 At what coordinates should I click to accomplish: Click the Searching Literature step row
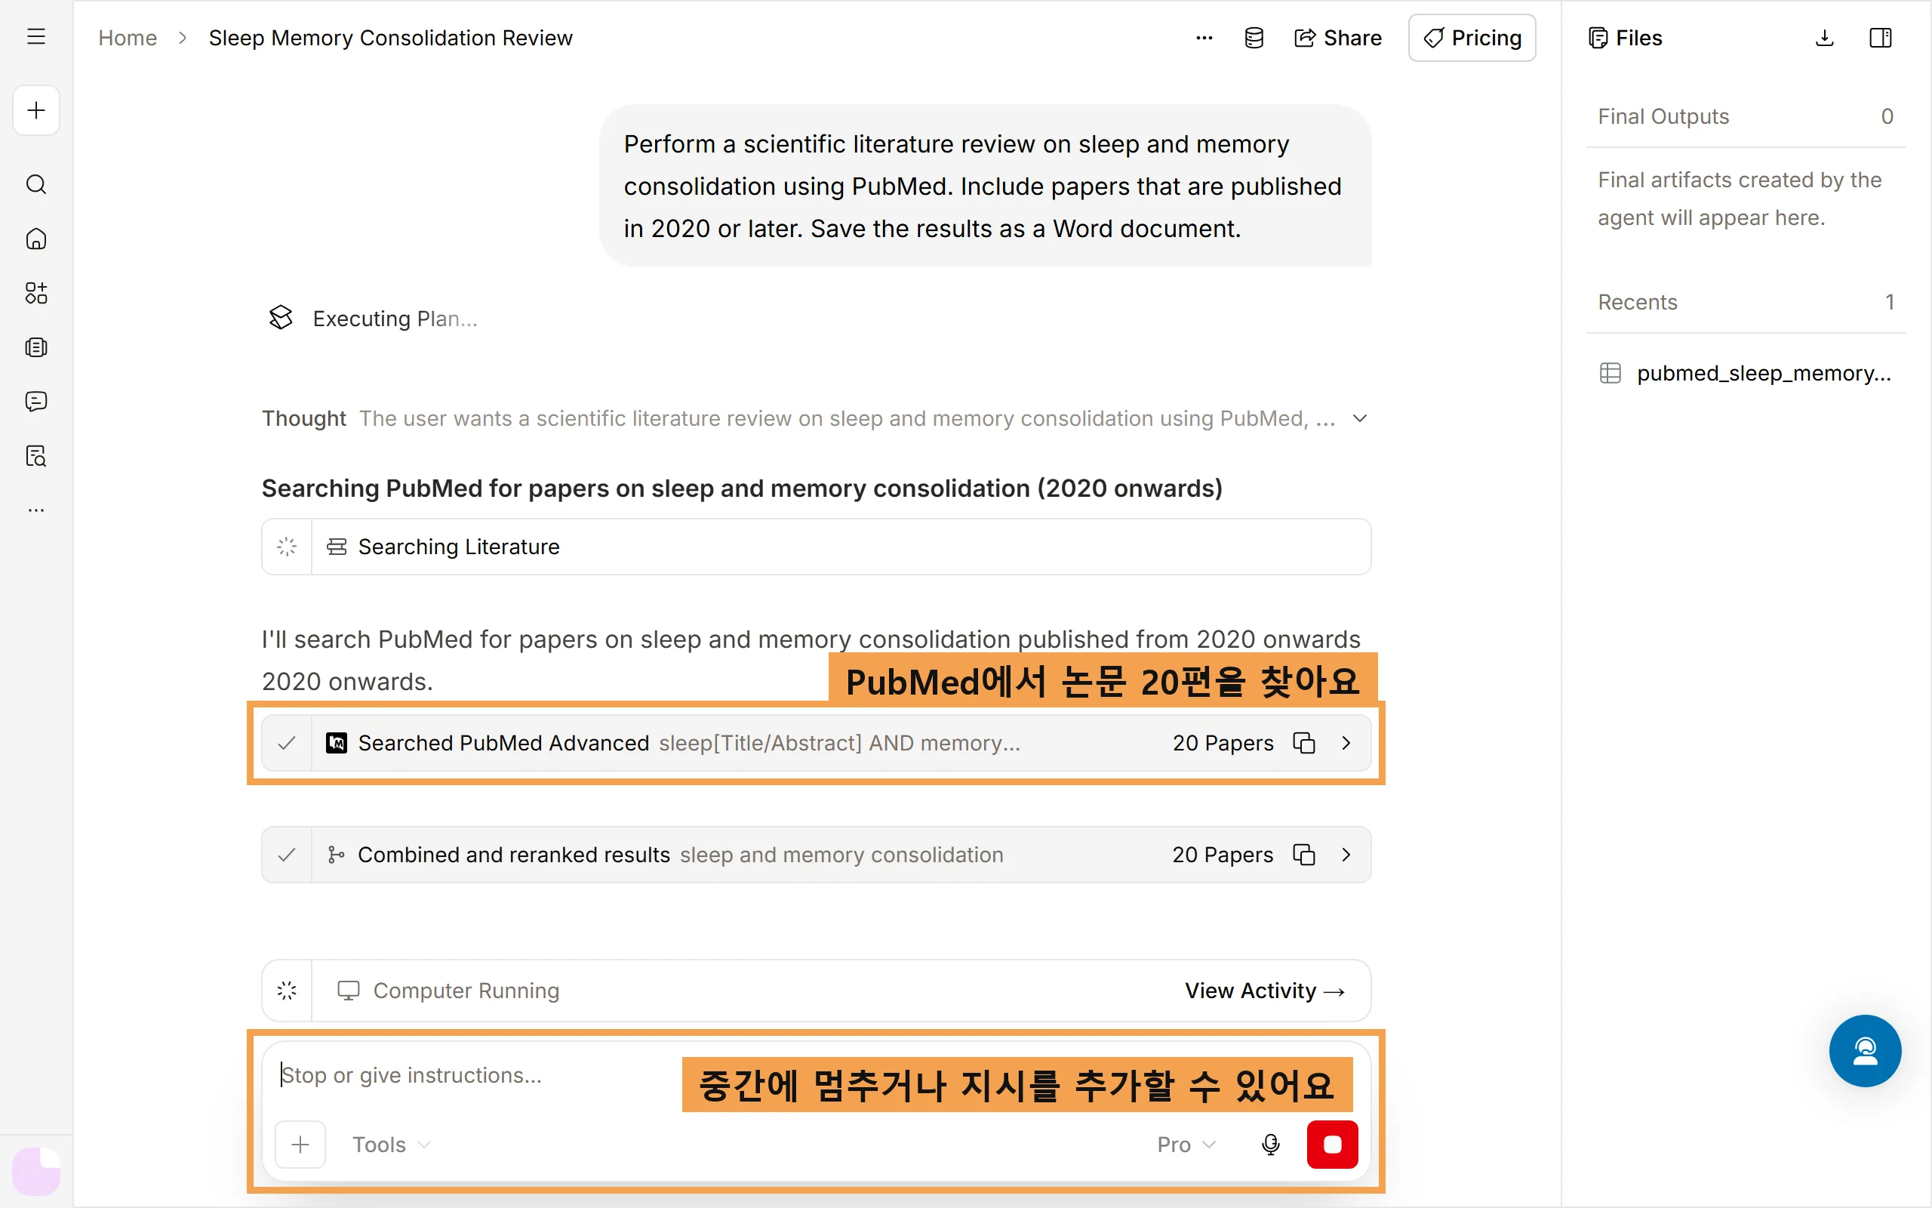point(816,547)
